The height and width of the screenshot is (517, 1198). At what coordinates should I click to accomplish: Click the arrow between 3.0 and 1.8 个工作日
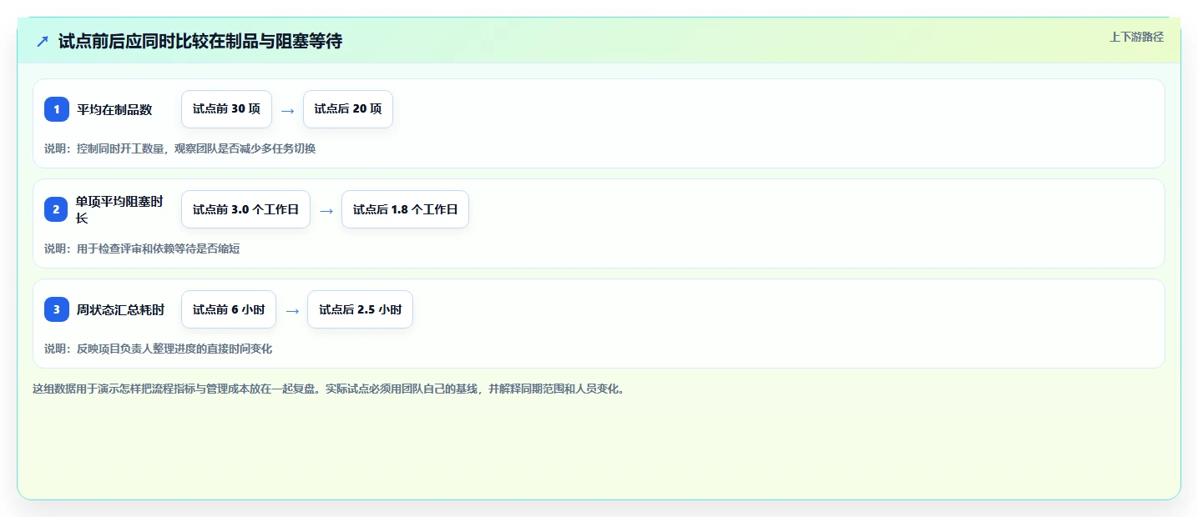326,210
